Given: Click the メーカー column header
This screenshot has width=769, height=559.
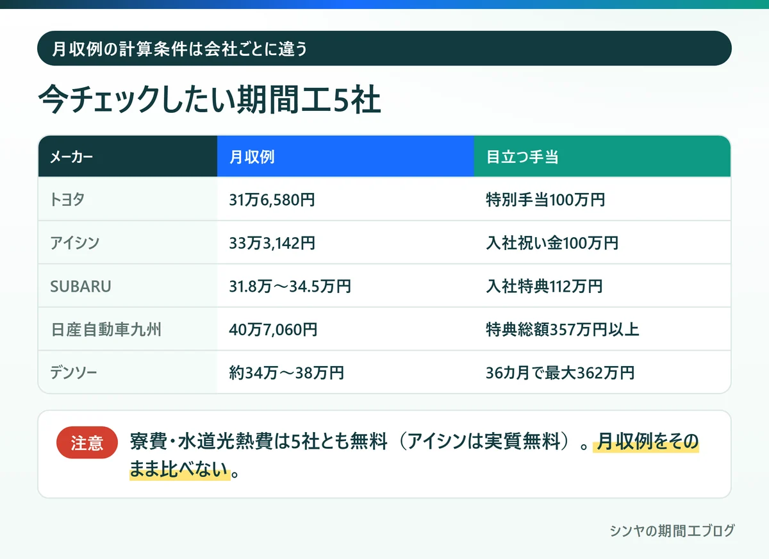Looking at the screenshot, I should tap(128, 156).
